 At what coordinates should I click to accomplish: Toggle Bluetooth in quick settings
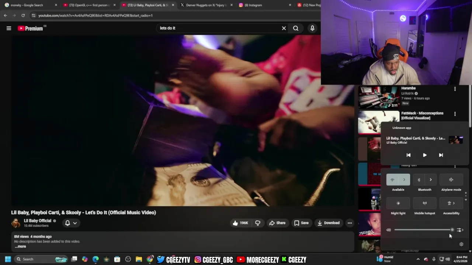[x=419, y=180]
